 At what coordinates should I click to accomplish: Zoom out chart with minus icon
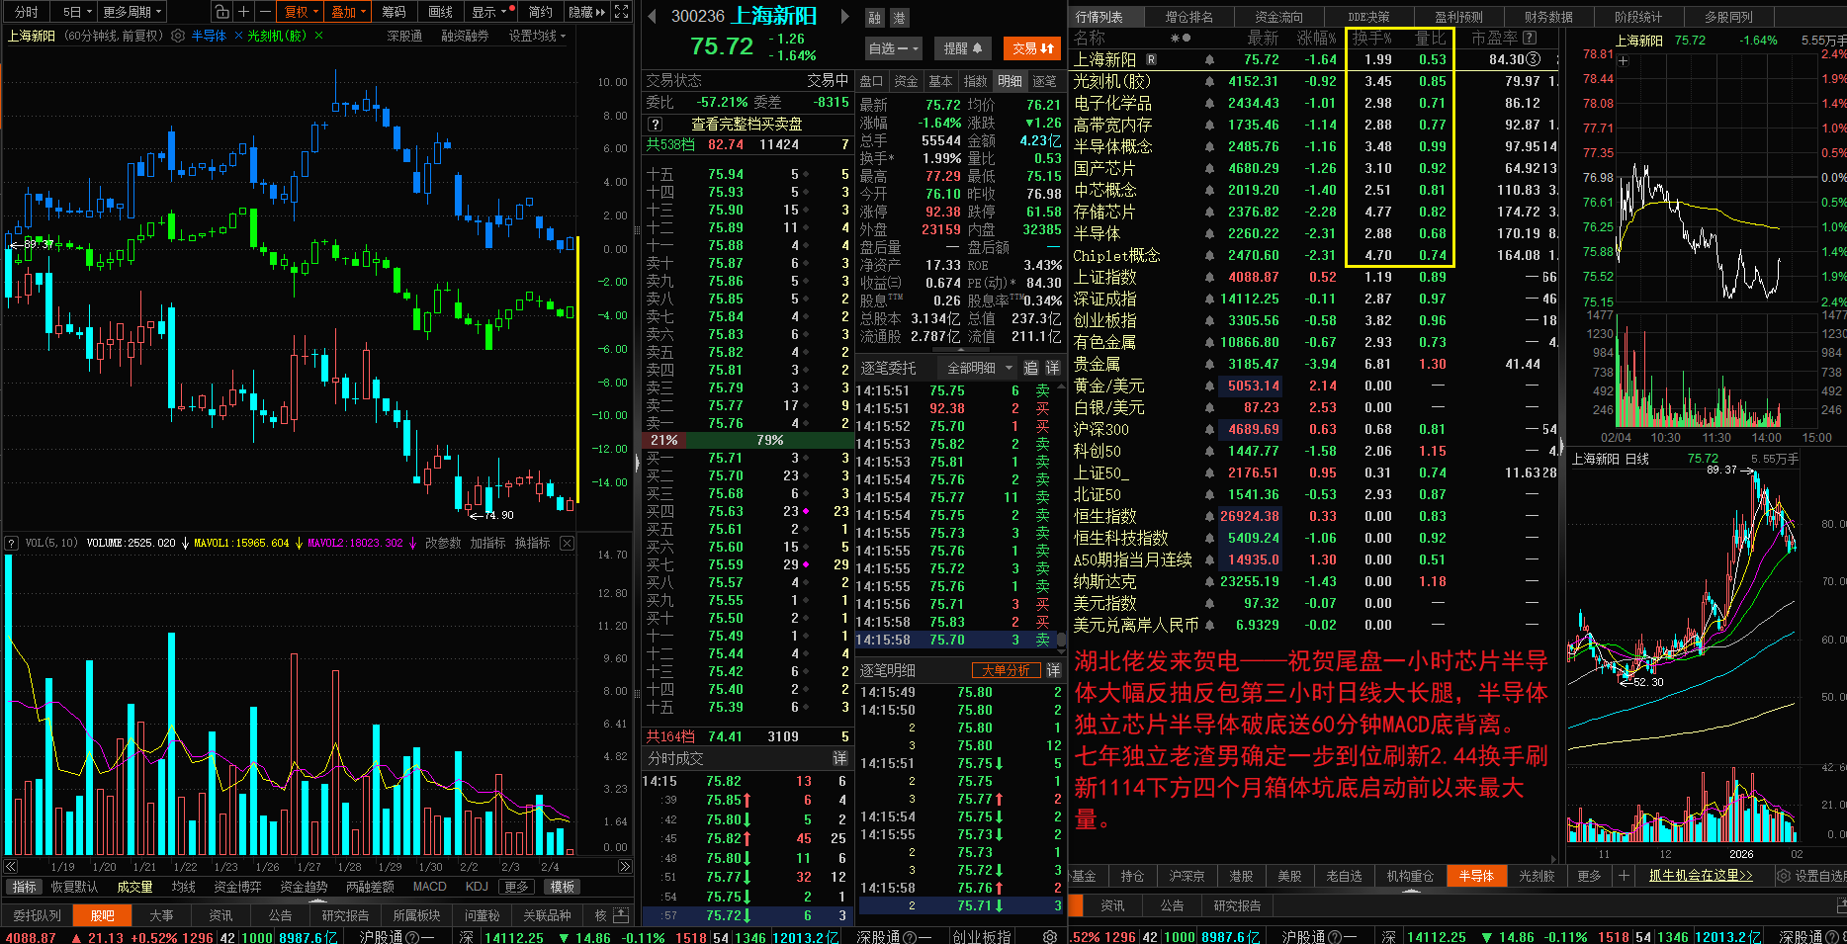click(266, 12)
